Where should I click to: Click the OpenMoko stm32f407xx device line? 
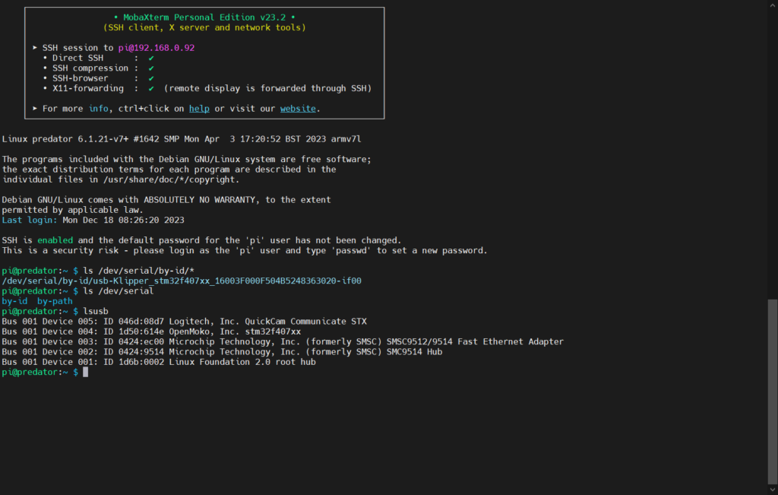pos(151,332)
